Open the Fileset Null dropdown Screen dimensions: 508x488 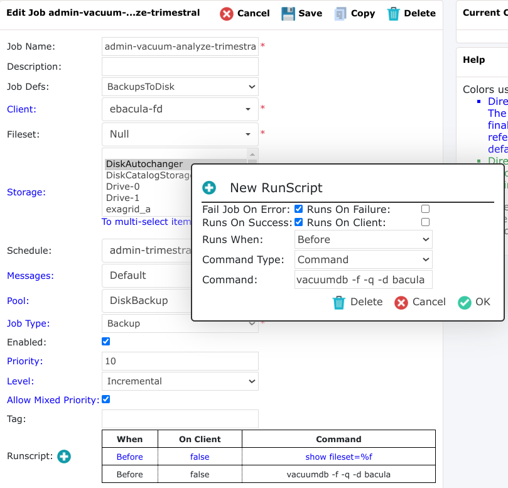[180, 134]
